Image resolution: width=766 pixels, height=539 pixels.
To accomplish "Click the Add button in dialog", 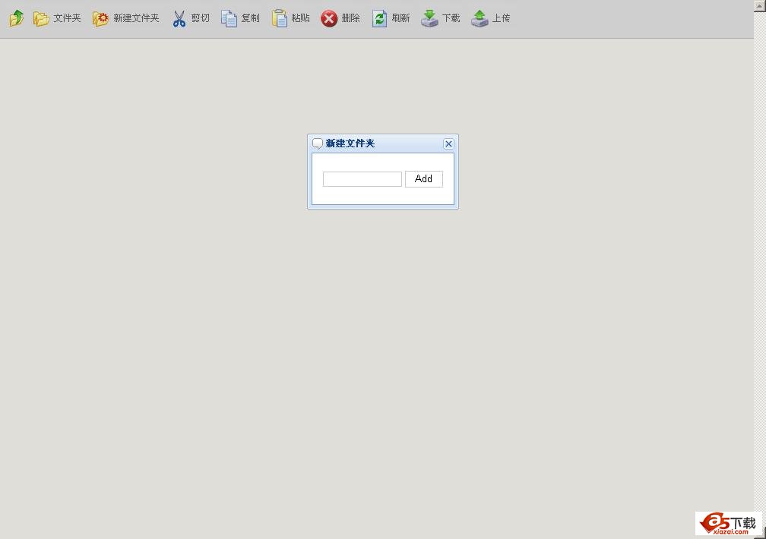I will [x=423, y=178].
